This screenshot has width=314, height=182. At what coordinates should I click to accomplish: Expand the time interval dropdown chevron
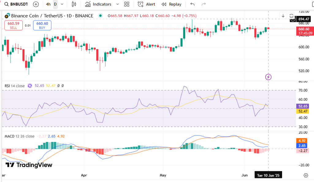coord(62,4)
